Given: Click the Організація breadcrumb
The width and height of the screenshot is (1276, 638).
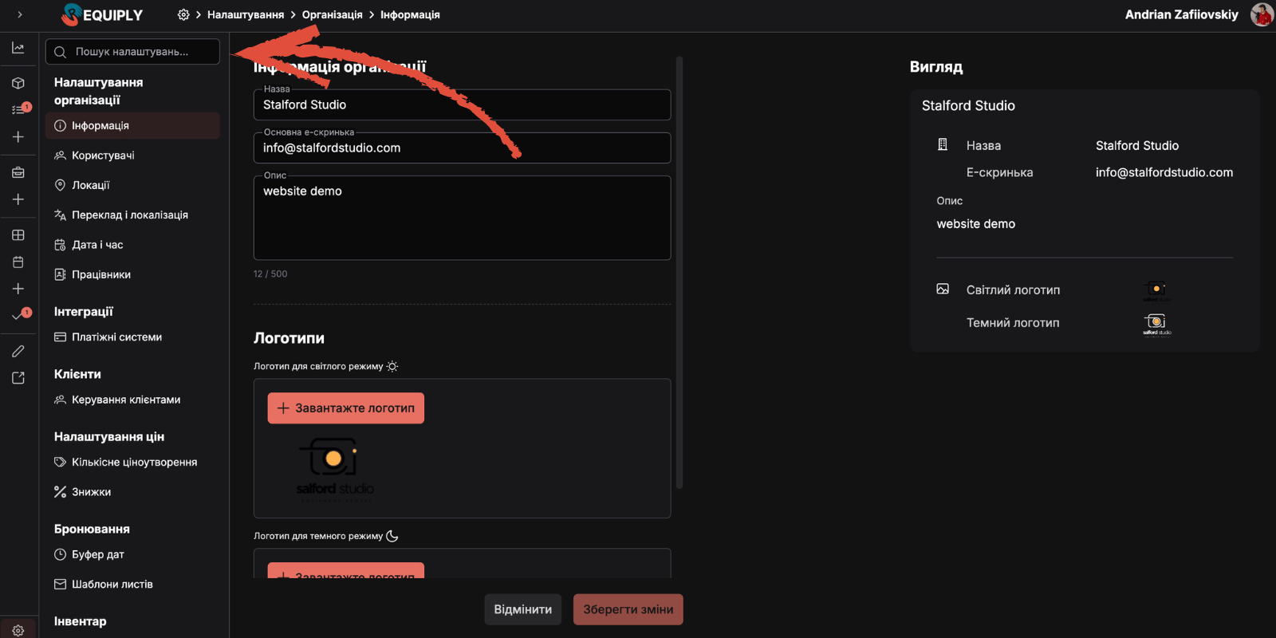Looking at the screenshot, I should [x=332, y=14].
